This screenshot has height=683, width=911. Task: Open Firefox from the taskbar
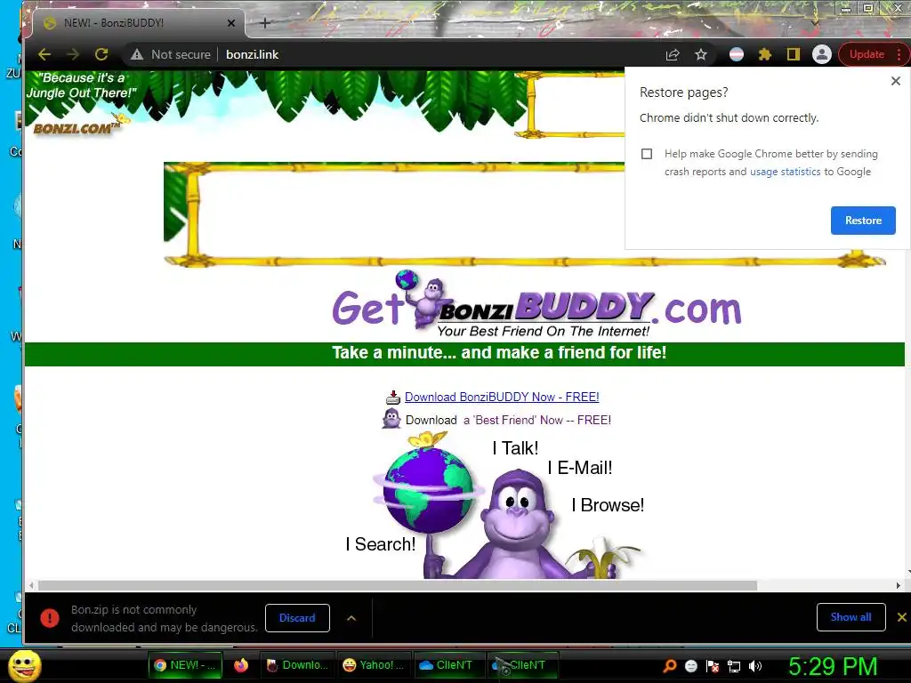pos(241,665)
